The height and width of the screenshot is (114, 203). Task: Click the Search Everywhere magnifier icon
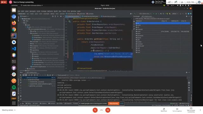[x=186, y=14]
